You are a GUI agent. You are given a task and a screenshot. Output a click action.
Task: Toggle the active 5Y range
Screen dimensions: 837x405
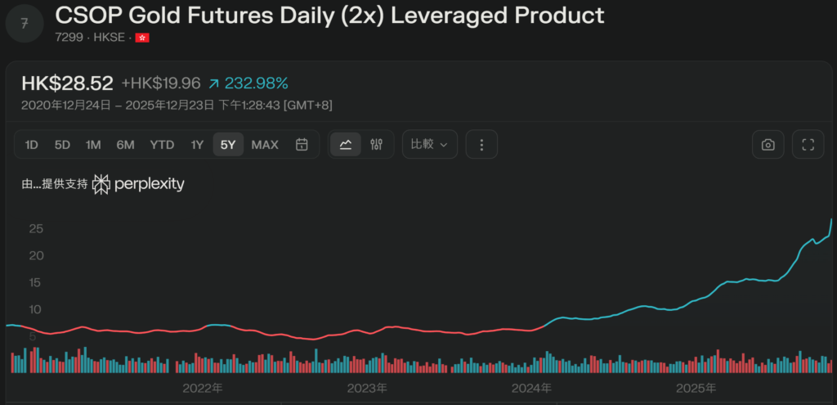[228, 145]
